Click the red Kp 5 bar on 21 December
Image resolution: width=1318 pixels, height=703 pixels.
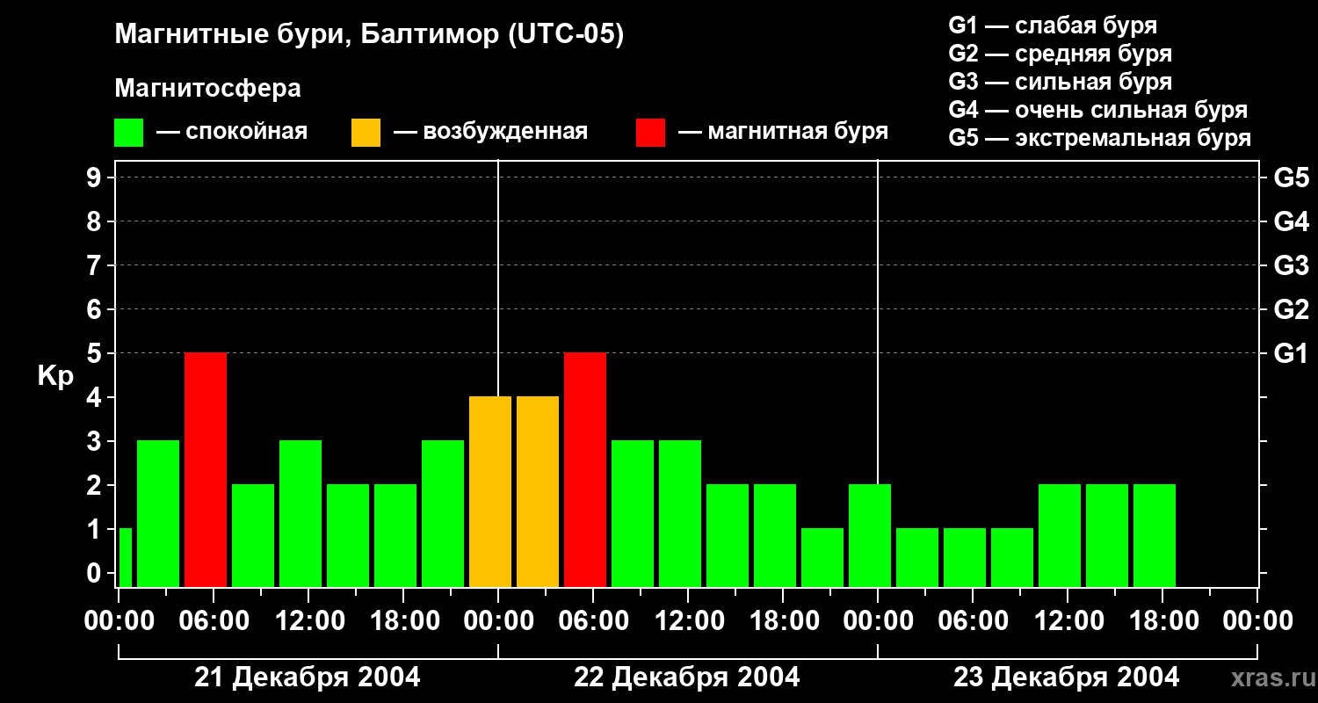tap(206, 470)
